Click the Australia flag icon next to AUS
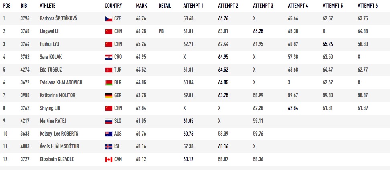Viewport: 390px width, 170px height. click(109, 134)
